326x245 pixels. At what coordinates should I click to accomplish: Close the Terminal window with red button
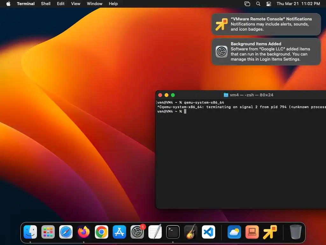[x=160, y=95]
